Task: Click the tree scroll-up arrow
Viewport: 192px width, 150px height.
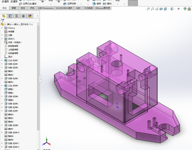Action: [38, 24]
